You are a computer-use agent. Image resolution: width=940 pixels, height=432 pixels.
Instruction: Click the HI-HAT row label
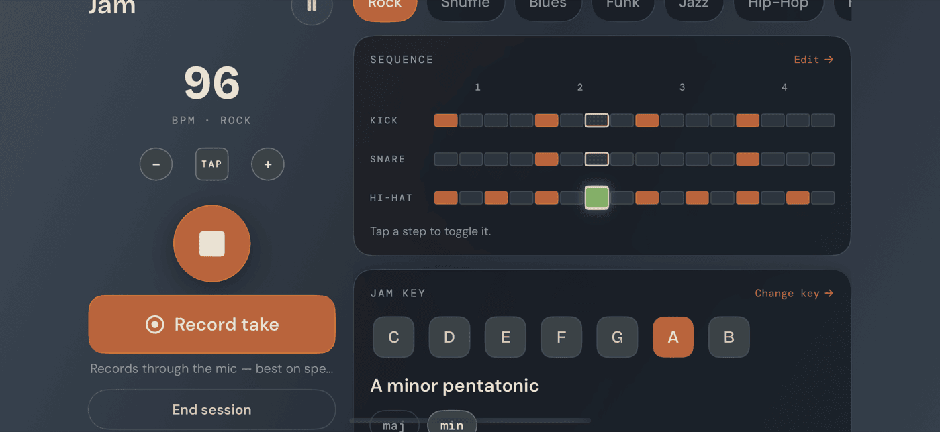391,198
